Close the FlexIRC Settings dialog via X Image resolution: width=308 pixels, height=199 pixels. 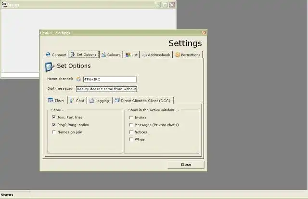[x=204, y=33]
